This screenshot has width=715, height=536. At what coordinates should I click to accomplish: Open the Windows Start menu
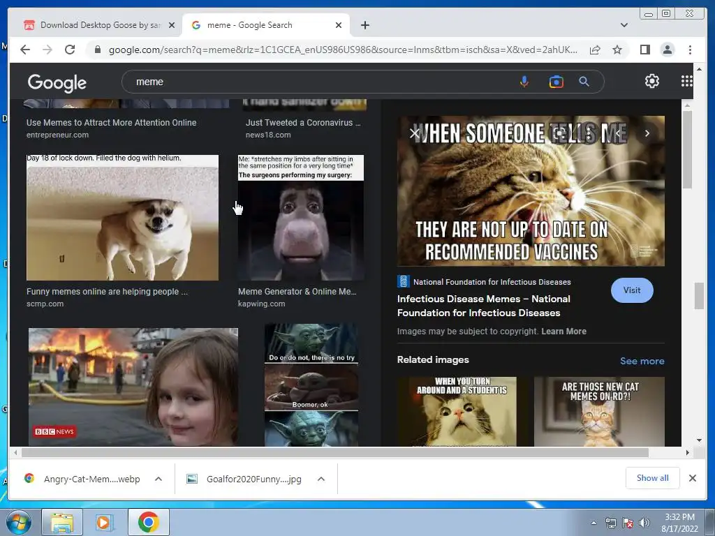pyautogui.click(x=18, y=522)
